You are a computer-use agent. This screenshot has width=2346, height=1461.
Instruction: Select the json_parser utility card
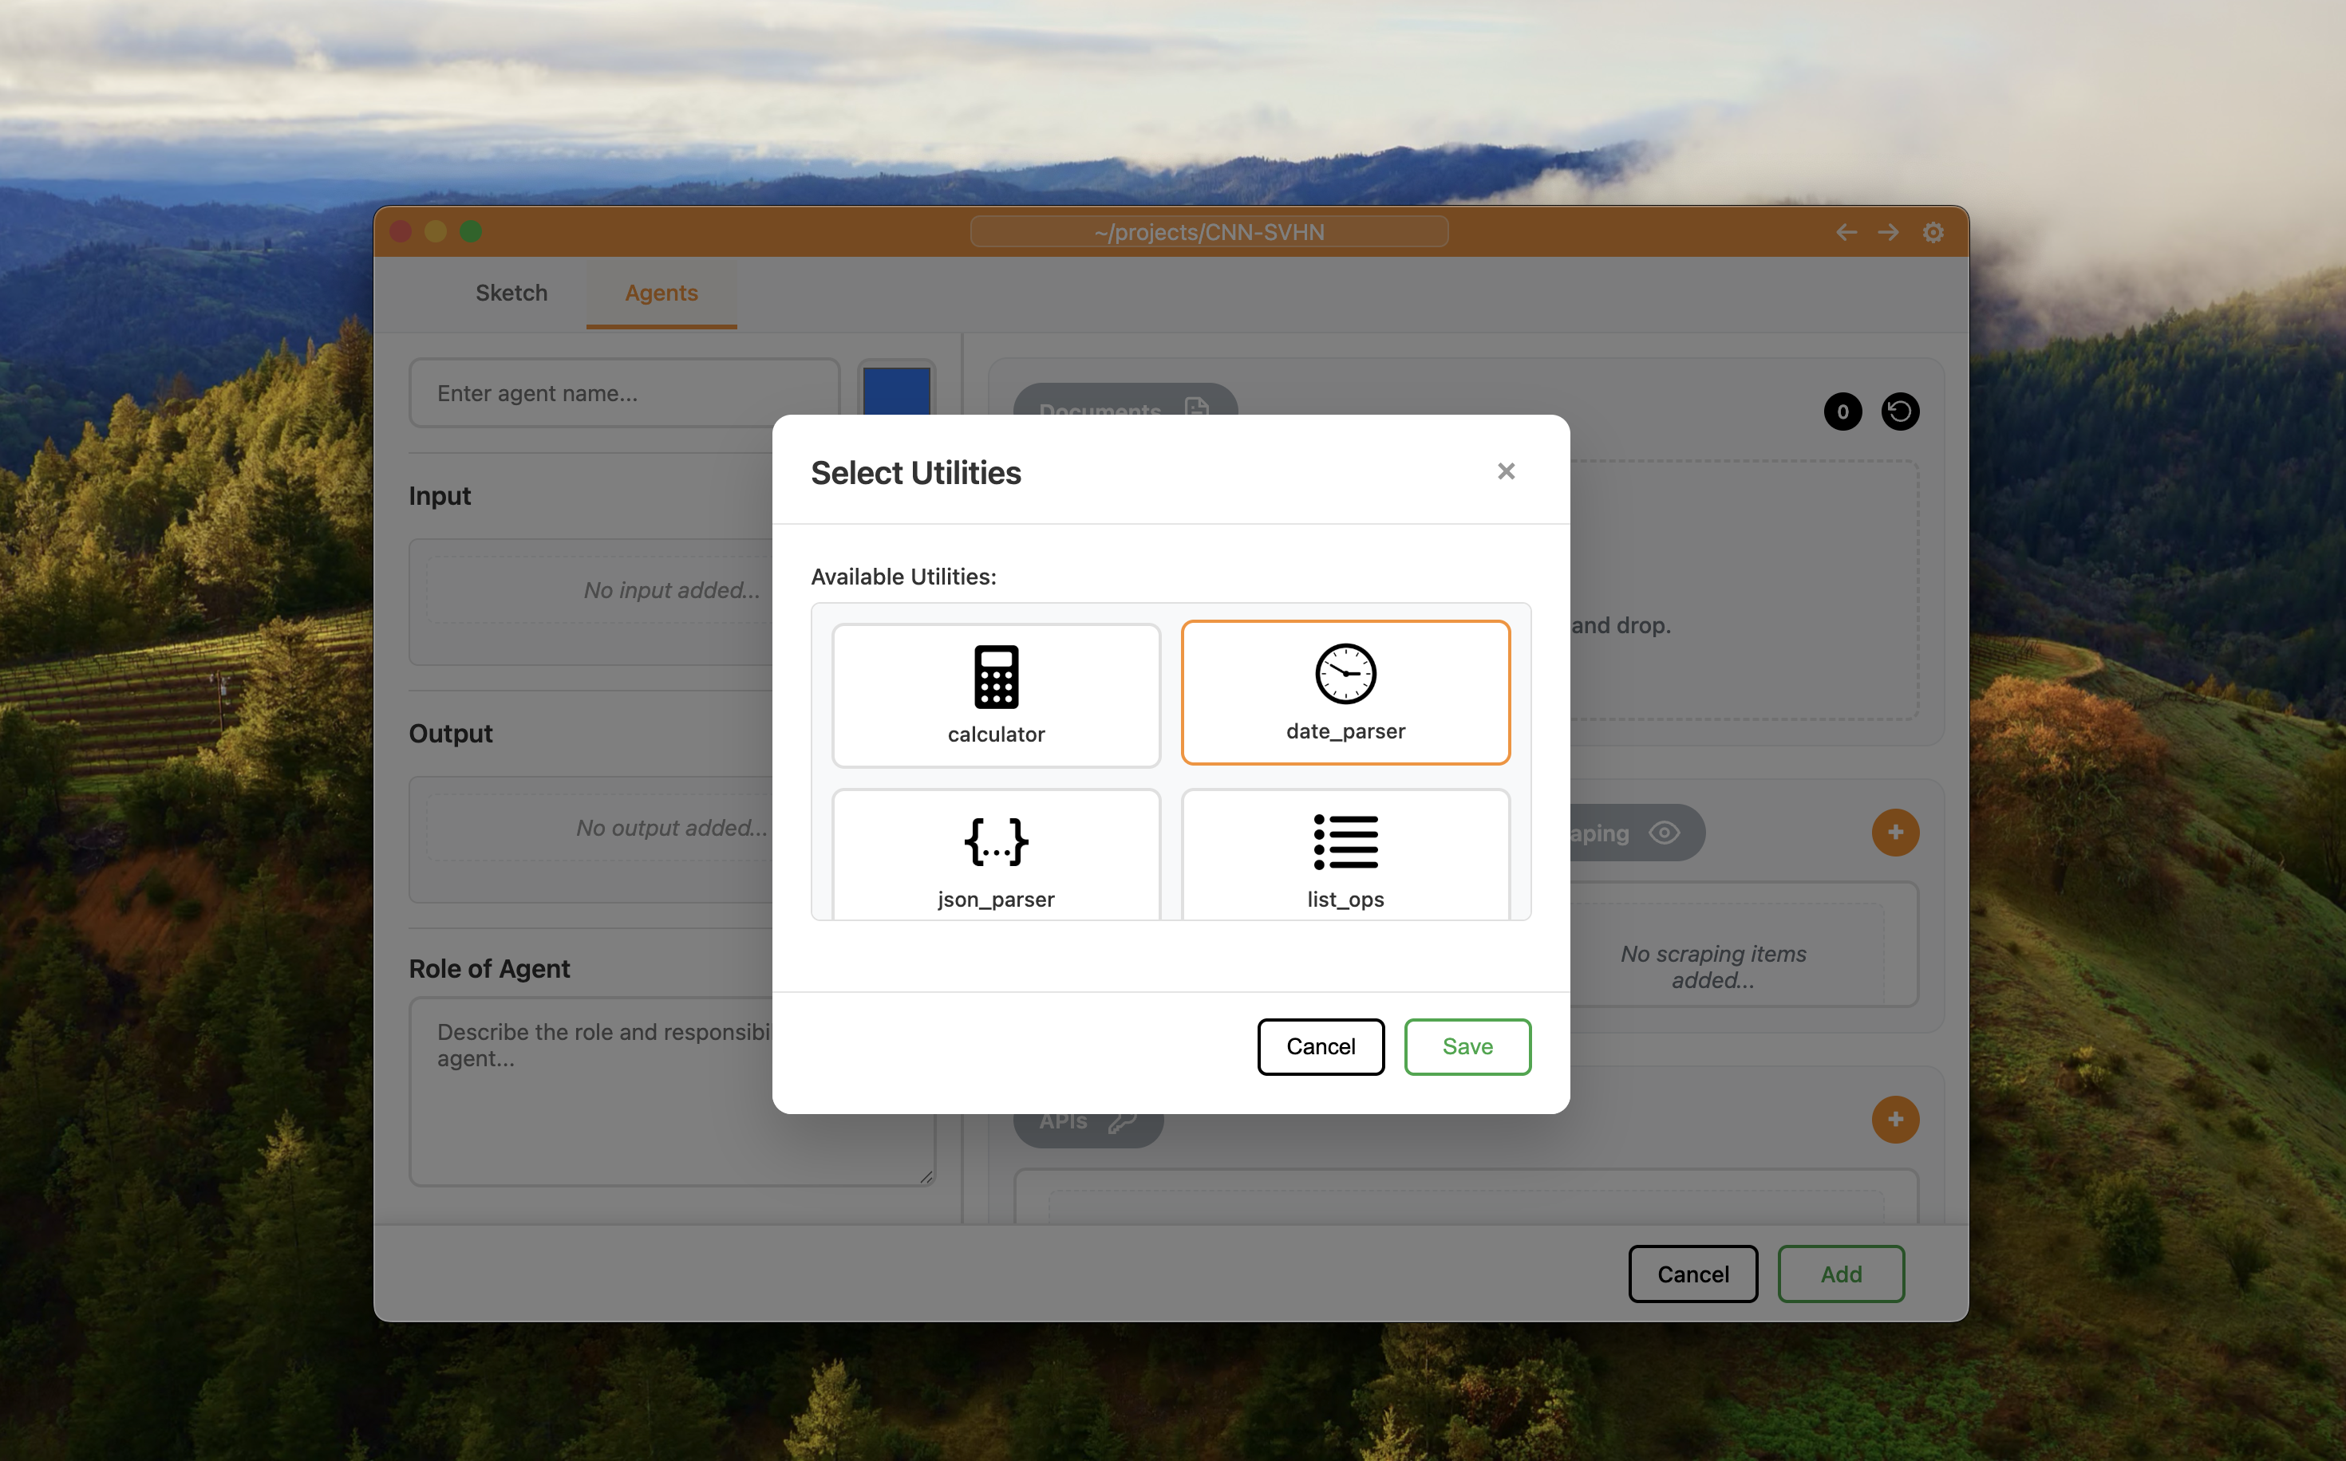point(996,855)
